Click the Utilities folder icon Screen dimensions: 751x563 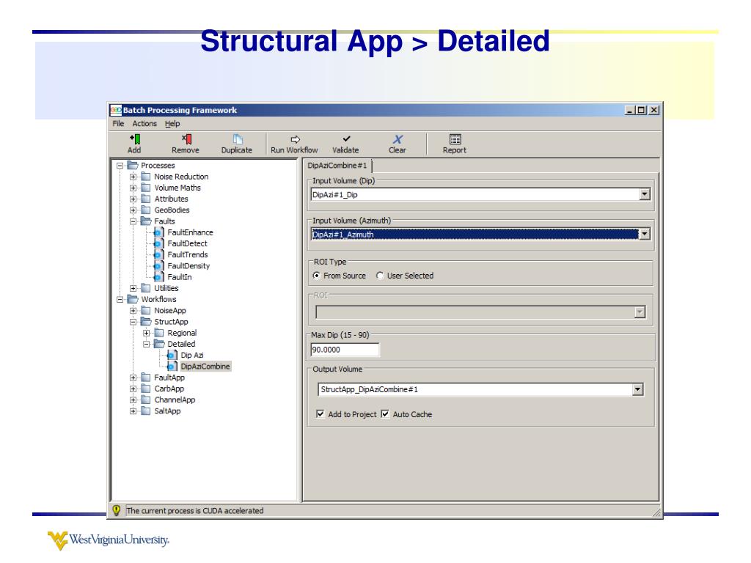tap(146, 288)
